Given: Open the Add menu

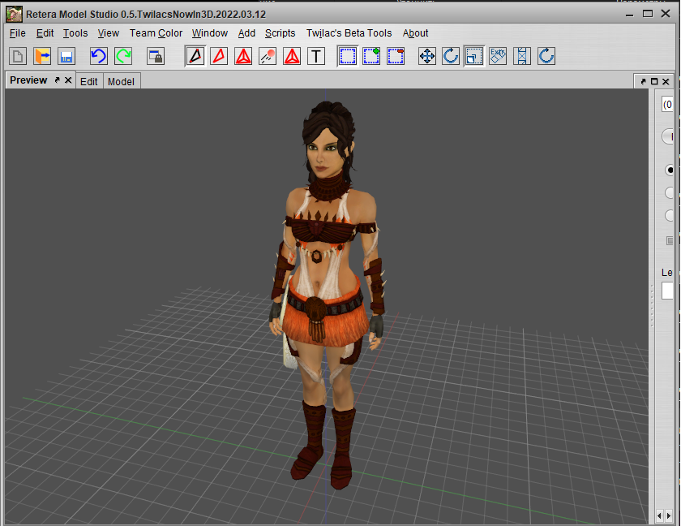Looking at the screenshot, I should [246, 33].
